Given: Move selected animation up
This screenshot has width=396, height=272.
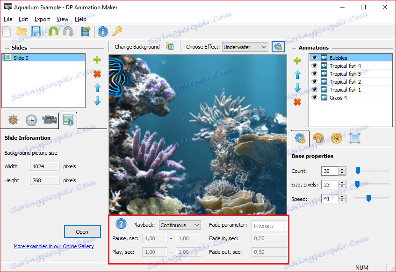Looking at the screenshot, I should (x=297, y=74).
